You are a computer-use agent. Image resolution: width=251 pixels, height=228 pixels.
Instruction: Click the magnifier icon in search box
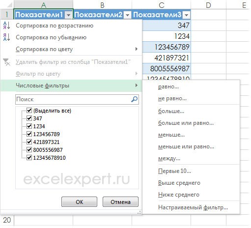134,99
